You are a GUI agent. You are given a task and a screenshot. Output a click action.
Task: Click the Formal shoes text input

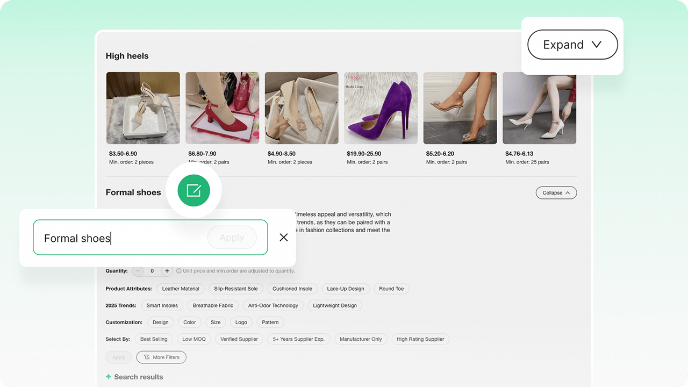tap(118, 238)
